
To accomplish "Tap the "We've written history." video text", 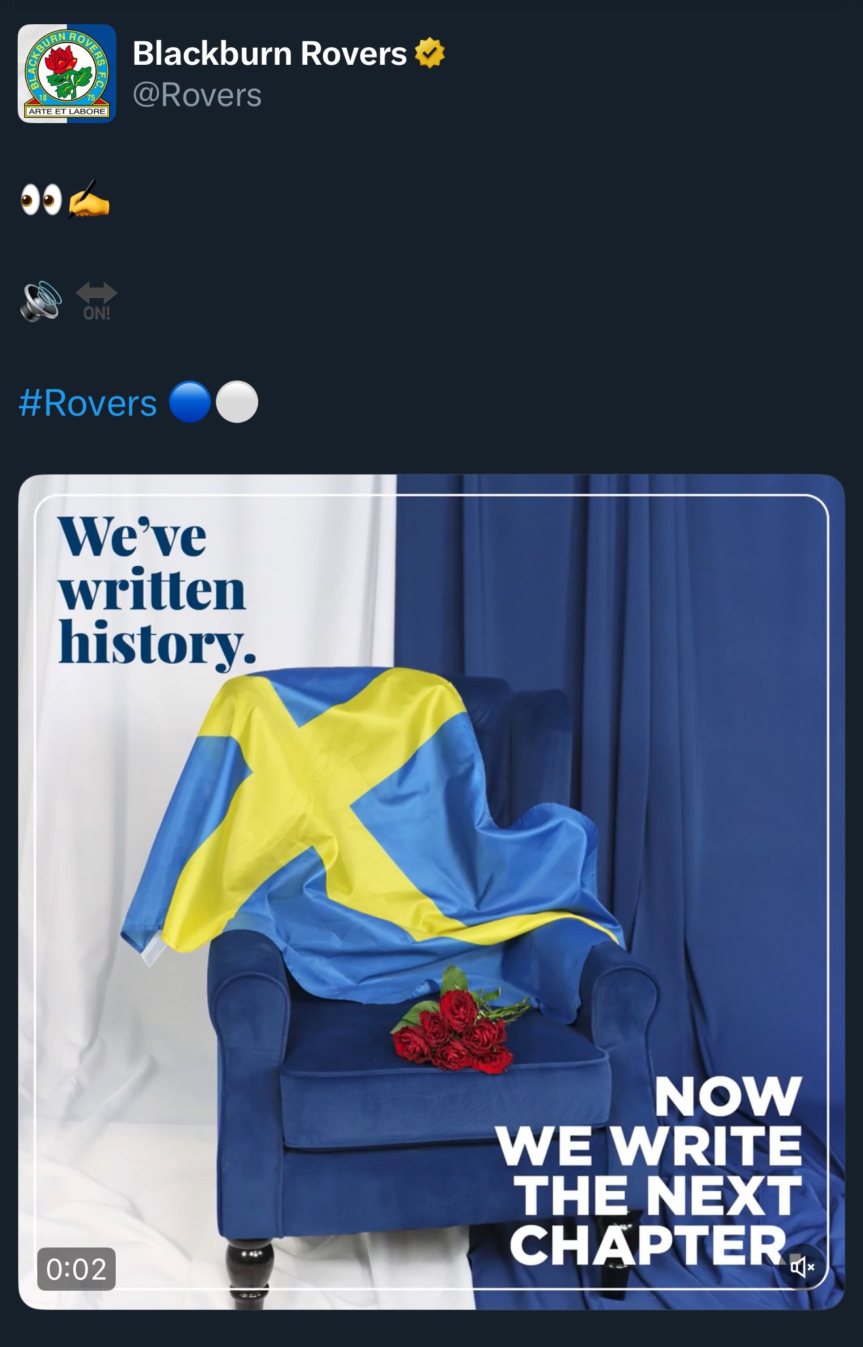I will [157, 592].
